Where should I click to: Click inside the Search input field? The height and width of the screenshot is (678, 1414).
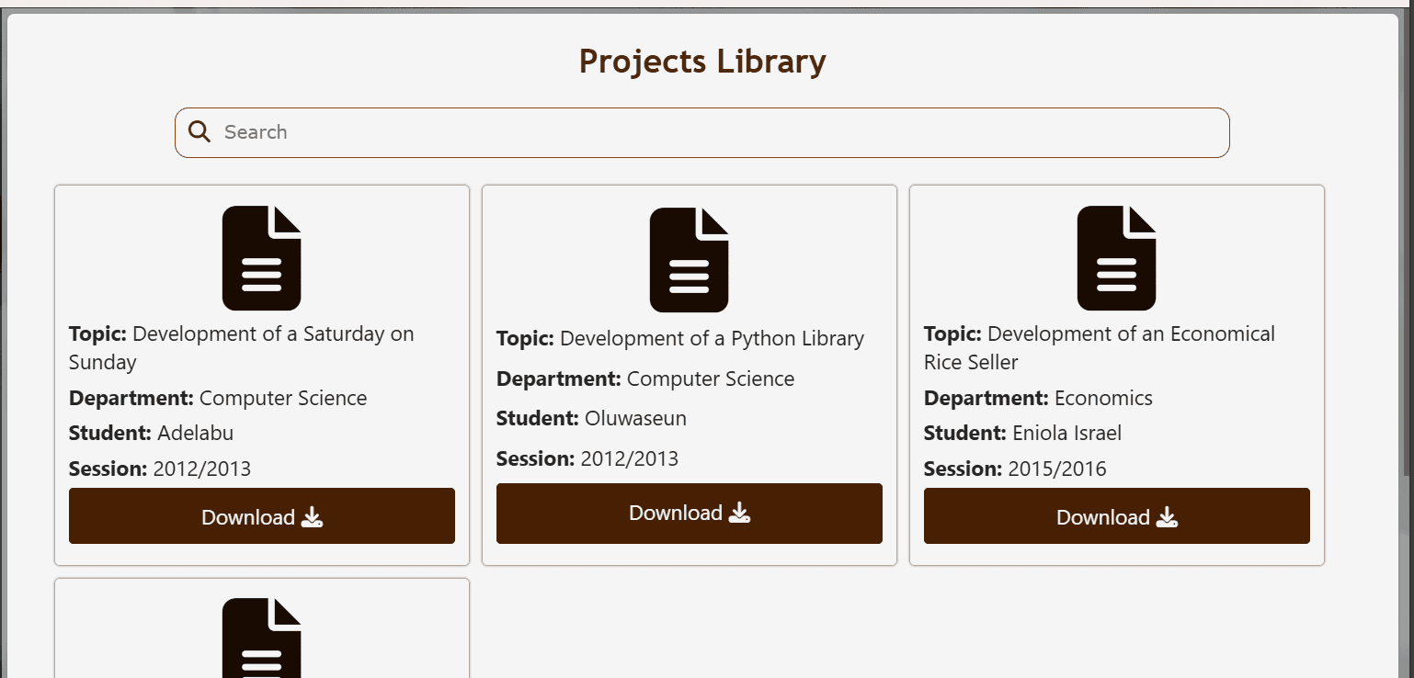click(644, 131)
